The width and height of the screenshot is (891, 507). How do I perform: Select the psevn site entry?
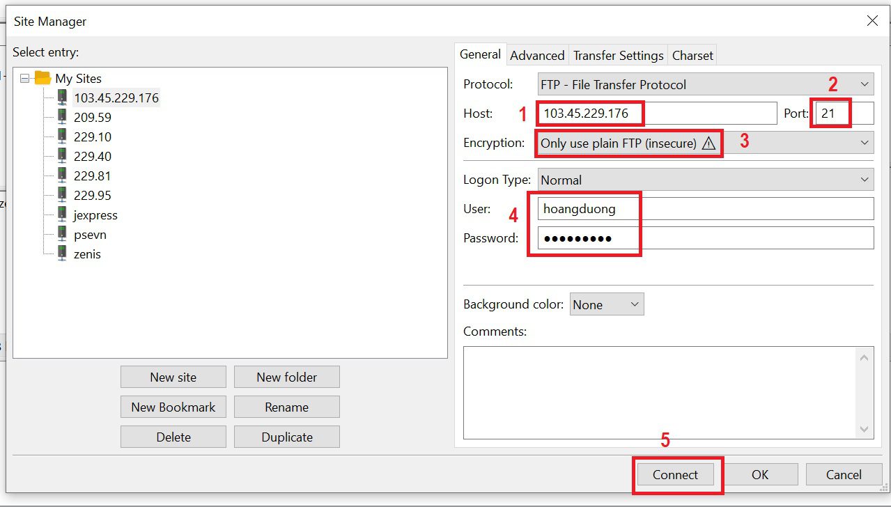(90, 234)
